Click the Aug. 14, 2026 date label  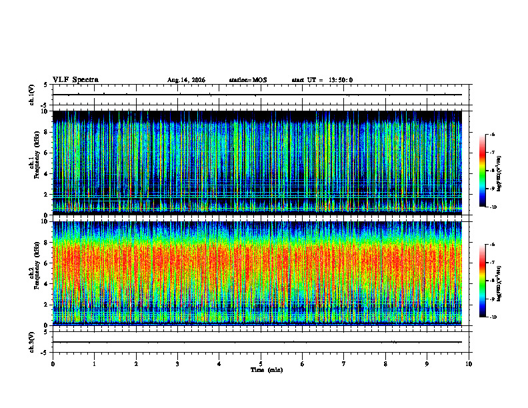186,80
